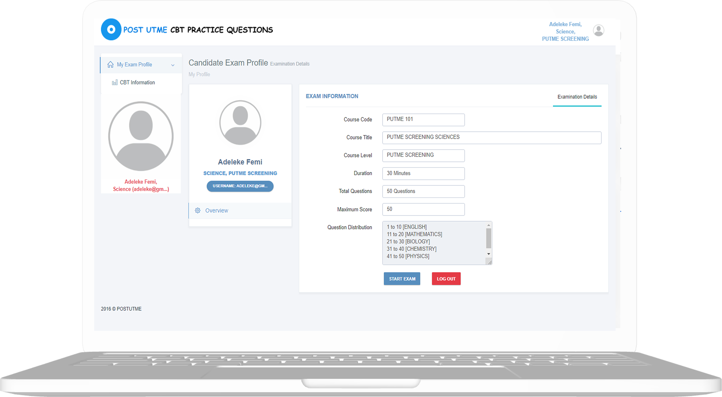Open CBT Information menu item

137,82
